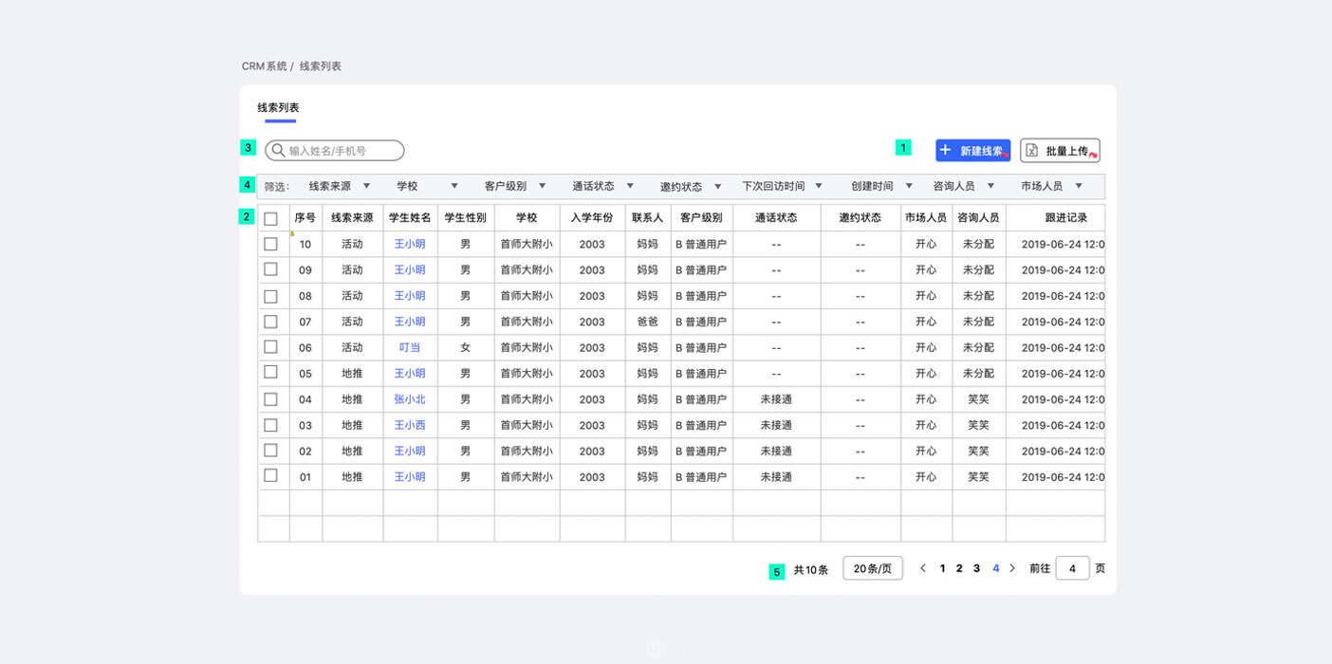This screenshot has width=1332, height=664.
Task: Open the 市场人员 filter dropdown
Action: point(1052,186)
